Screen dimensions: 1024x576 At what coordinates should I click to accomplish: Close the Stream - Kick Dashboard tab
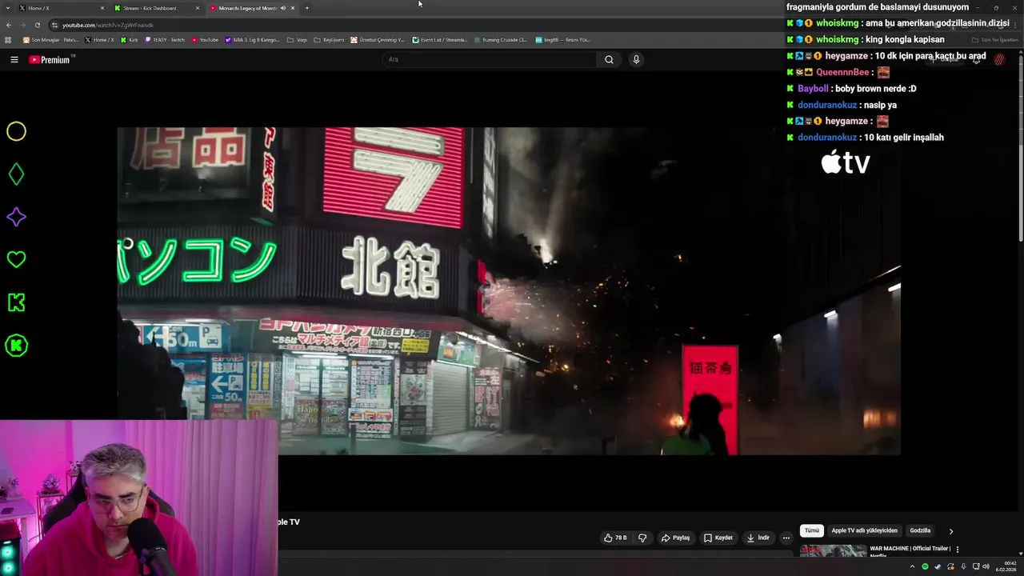pyautogui.click(x=198, y=8)
